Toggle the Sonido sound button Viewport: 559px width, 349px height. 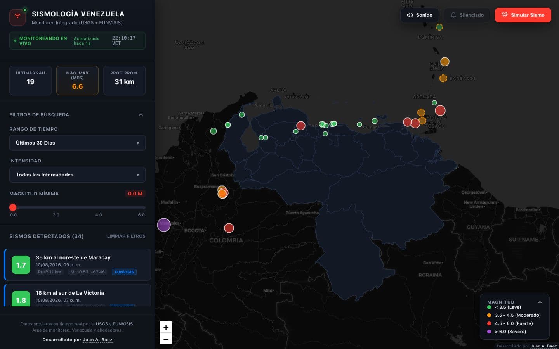[x=420, y=15]
